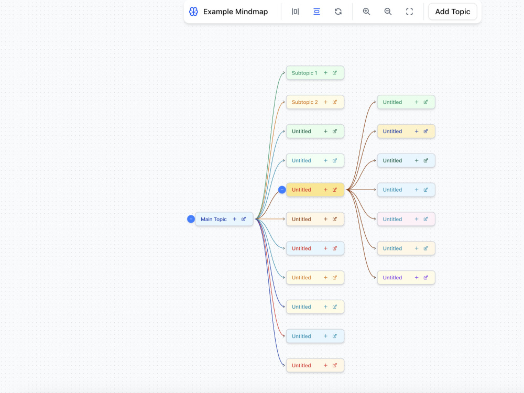Add child to Subtopic 1
The height and width of the screenshot is (393, 524).
pyautogui.click(x=325, y=73)
